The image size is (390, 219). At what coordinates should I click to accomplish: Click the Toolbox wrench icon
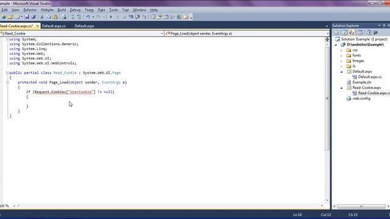[172, 17]
